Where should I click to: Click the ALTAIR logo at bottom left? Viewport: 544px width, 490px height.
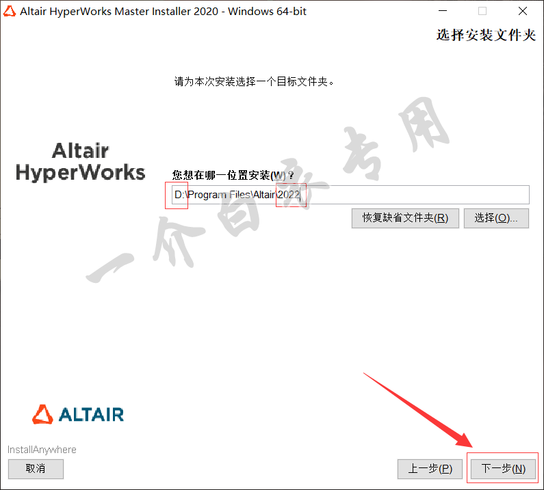[78, 414]
